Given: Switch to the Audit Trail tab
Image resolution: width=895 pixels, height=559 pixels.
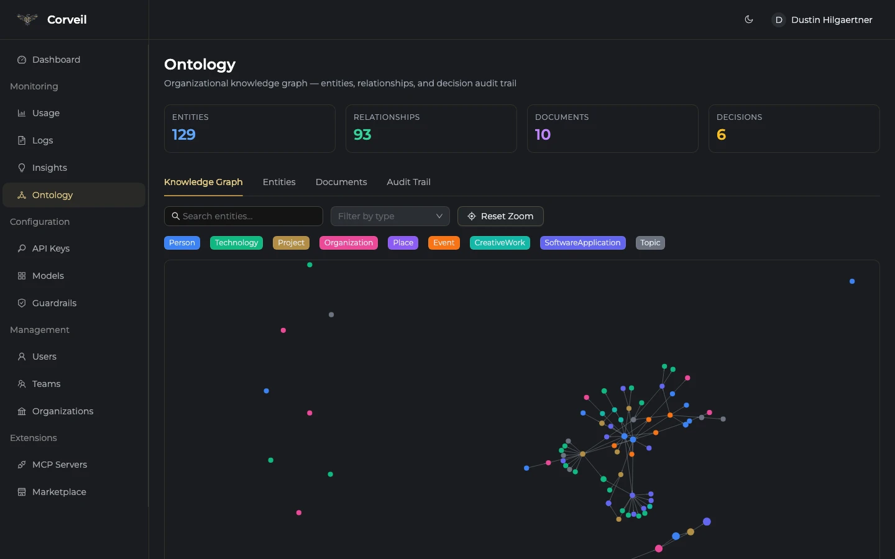Looking at the screenshot, I should pyautogui.click(x=408, y=182).
